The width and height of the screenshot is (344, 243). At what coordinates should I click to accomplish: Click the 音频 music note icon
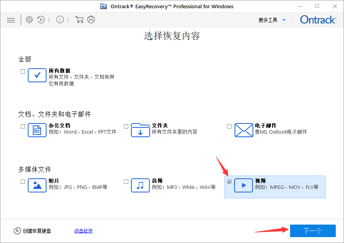[x=140, y=185]
